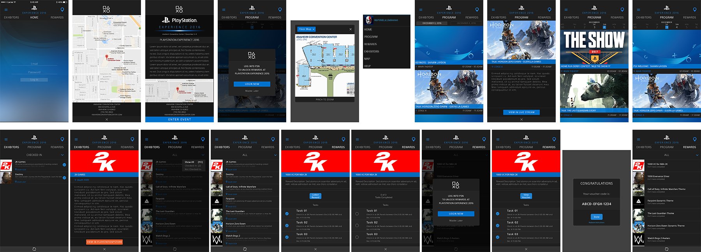Image resolution: width=701 pixels, height=252 pixels.
Task: Open hamburger menu on The Show program screen
Action: tap(566, 9)
